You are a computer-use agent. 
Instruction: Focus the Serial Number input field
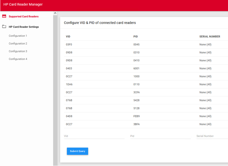[x=212, y=136]
